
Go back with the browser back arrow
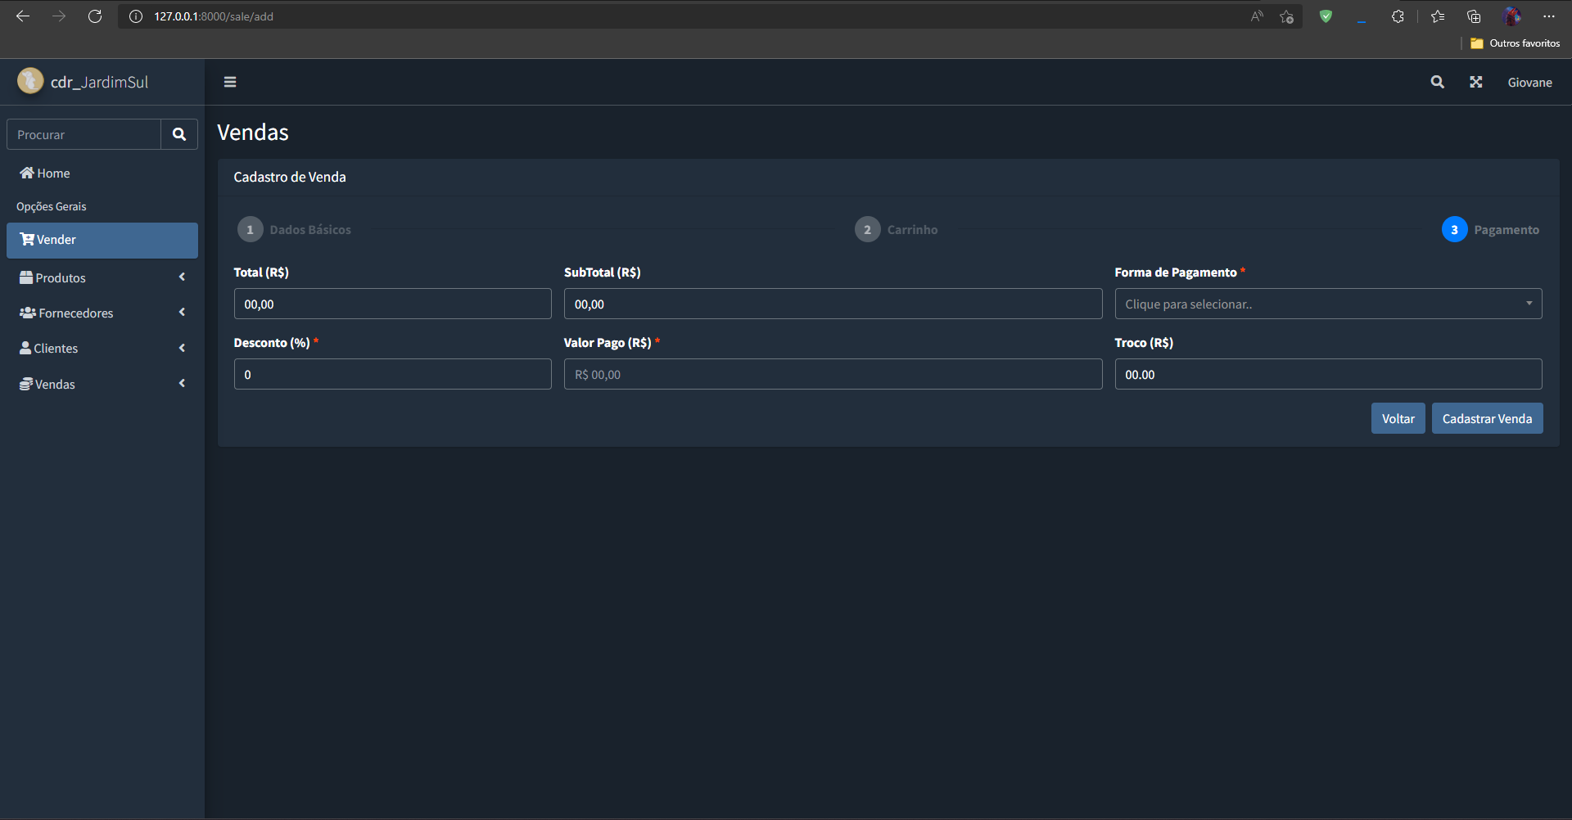[23, 16]
